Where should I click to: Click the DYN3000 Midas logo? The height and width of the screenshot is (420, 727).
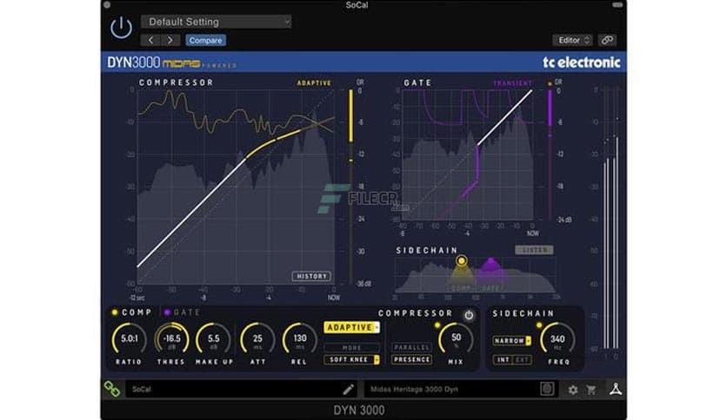pos(171,62)
